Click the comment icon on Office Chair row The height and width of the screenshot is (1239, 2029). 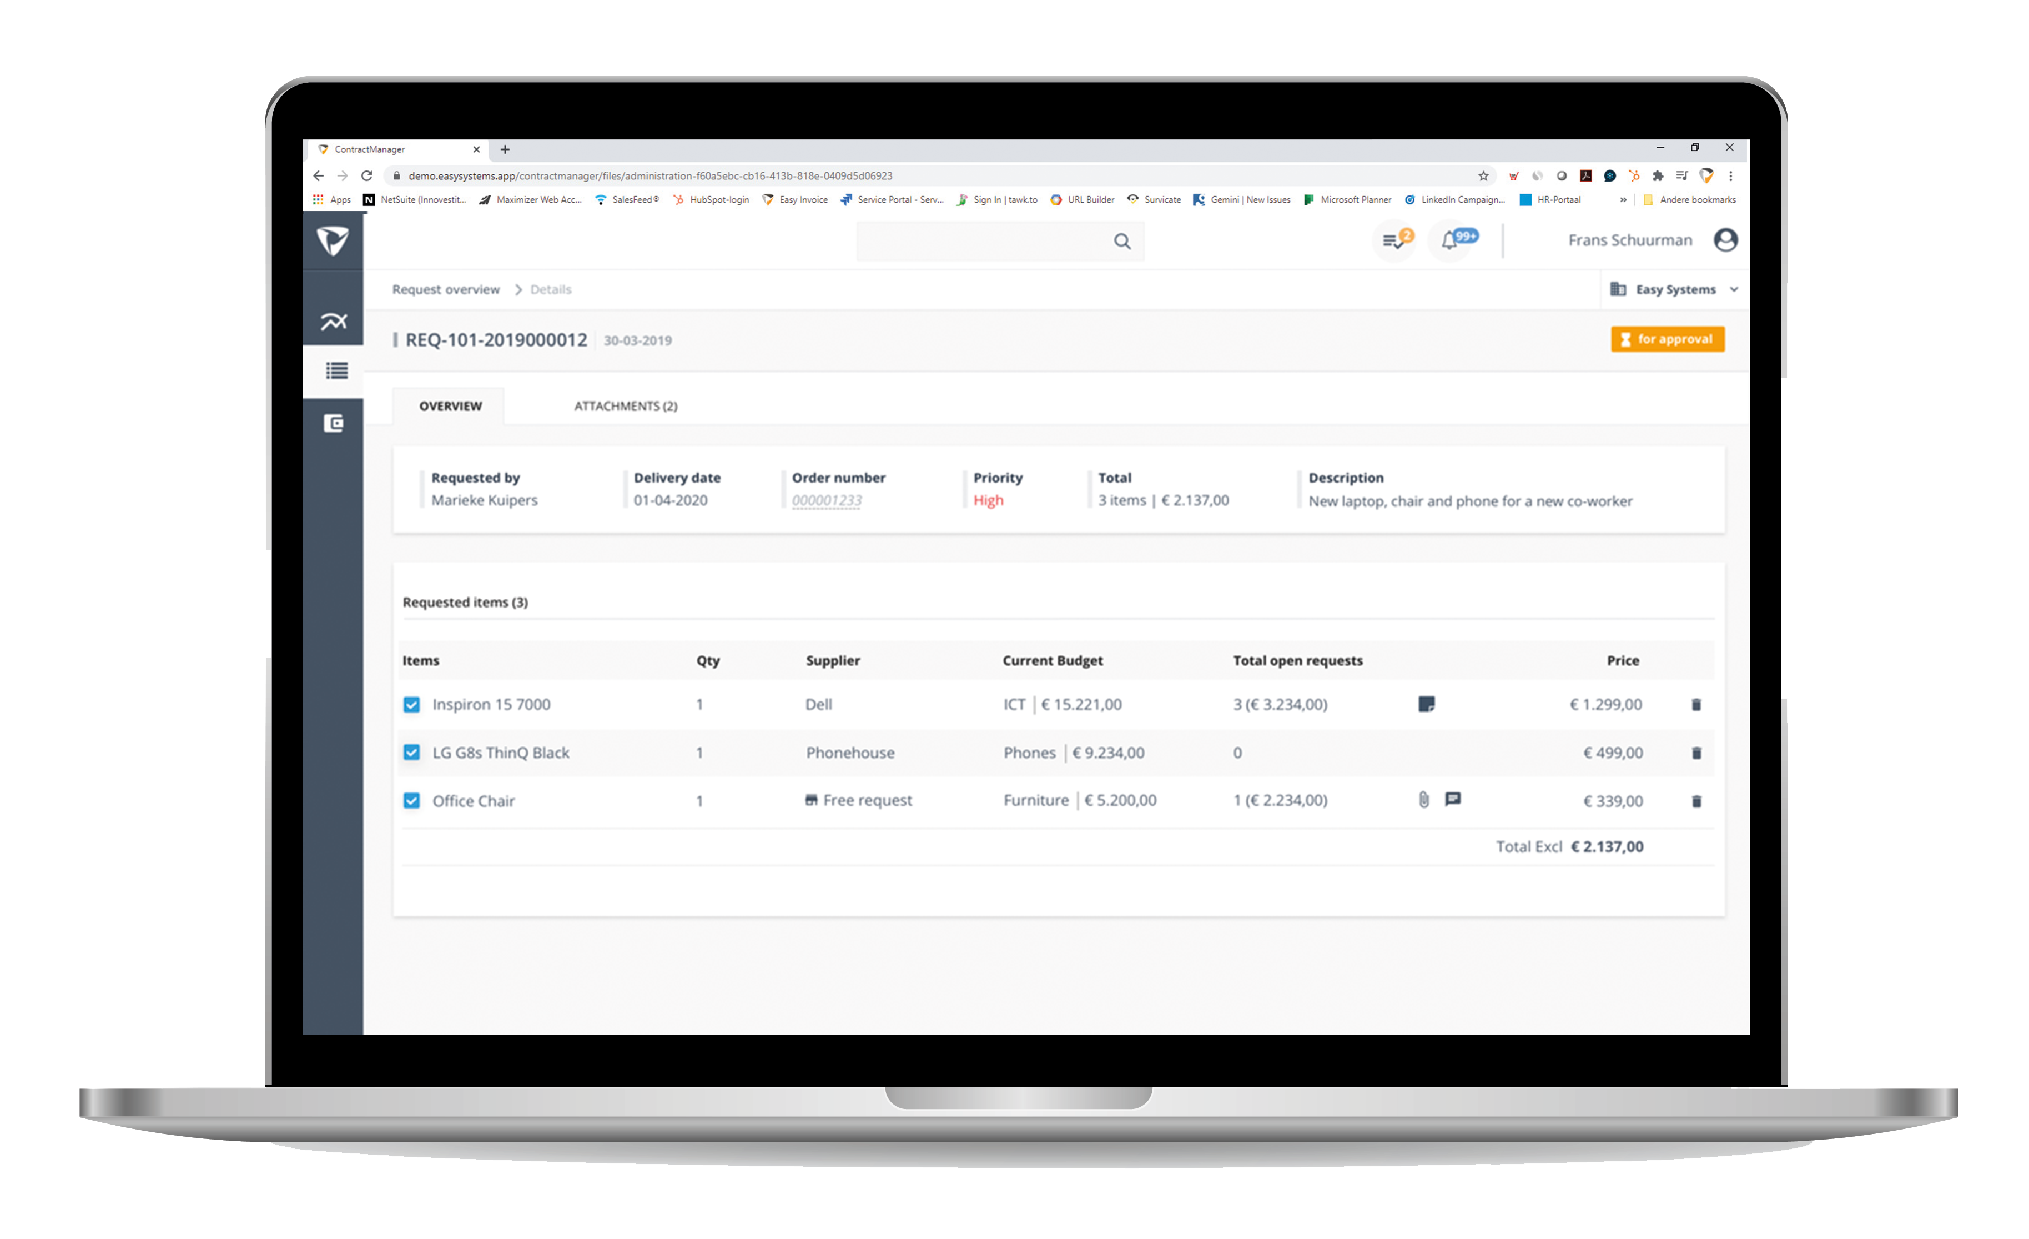click(1454, 799)
